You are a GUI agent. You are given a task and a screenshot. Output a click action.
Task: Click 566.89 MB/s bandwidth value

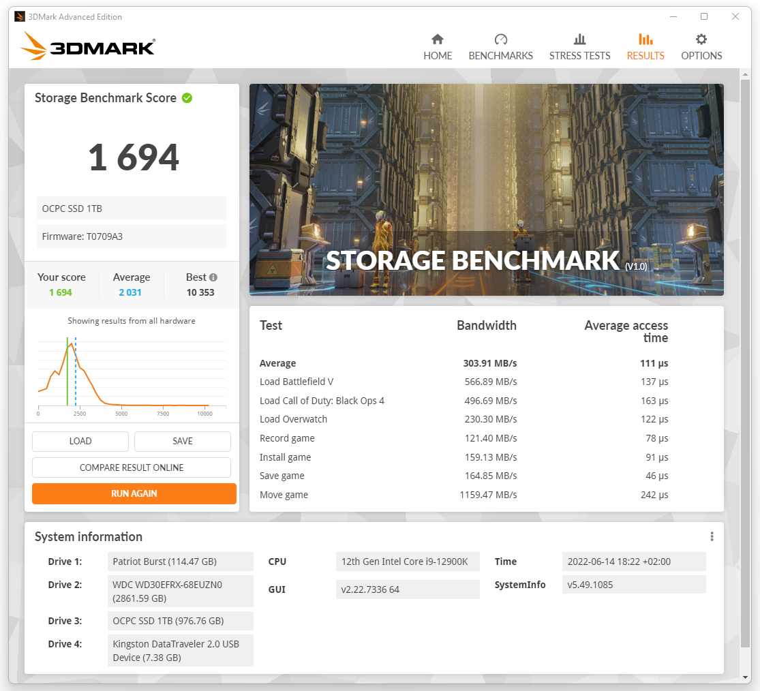coord(491,382)
